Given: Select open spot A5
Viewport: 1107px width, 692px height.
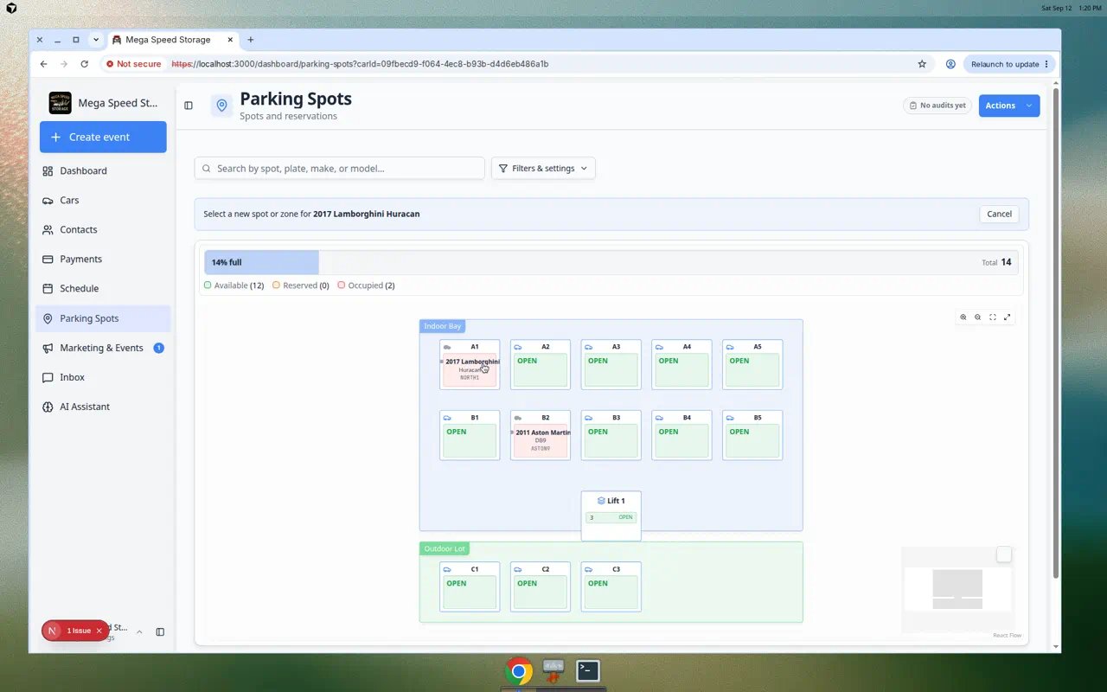Looking at the screenshot, I should click(x=752, y=364).
